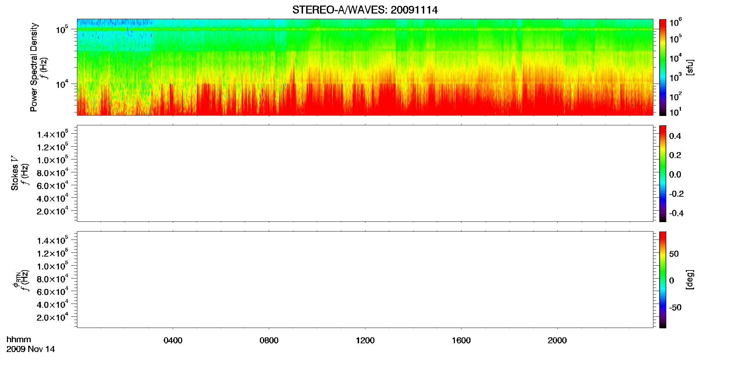
Task: Select the power spectral density color bar
Action: click(662, 67)
